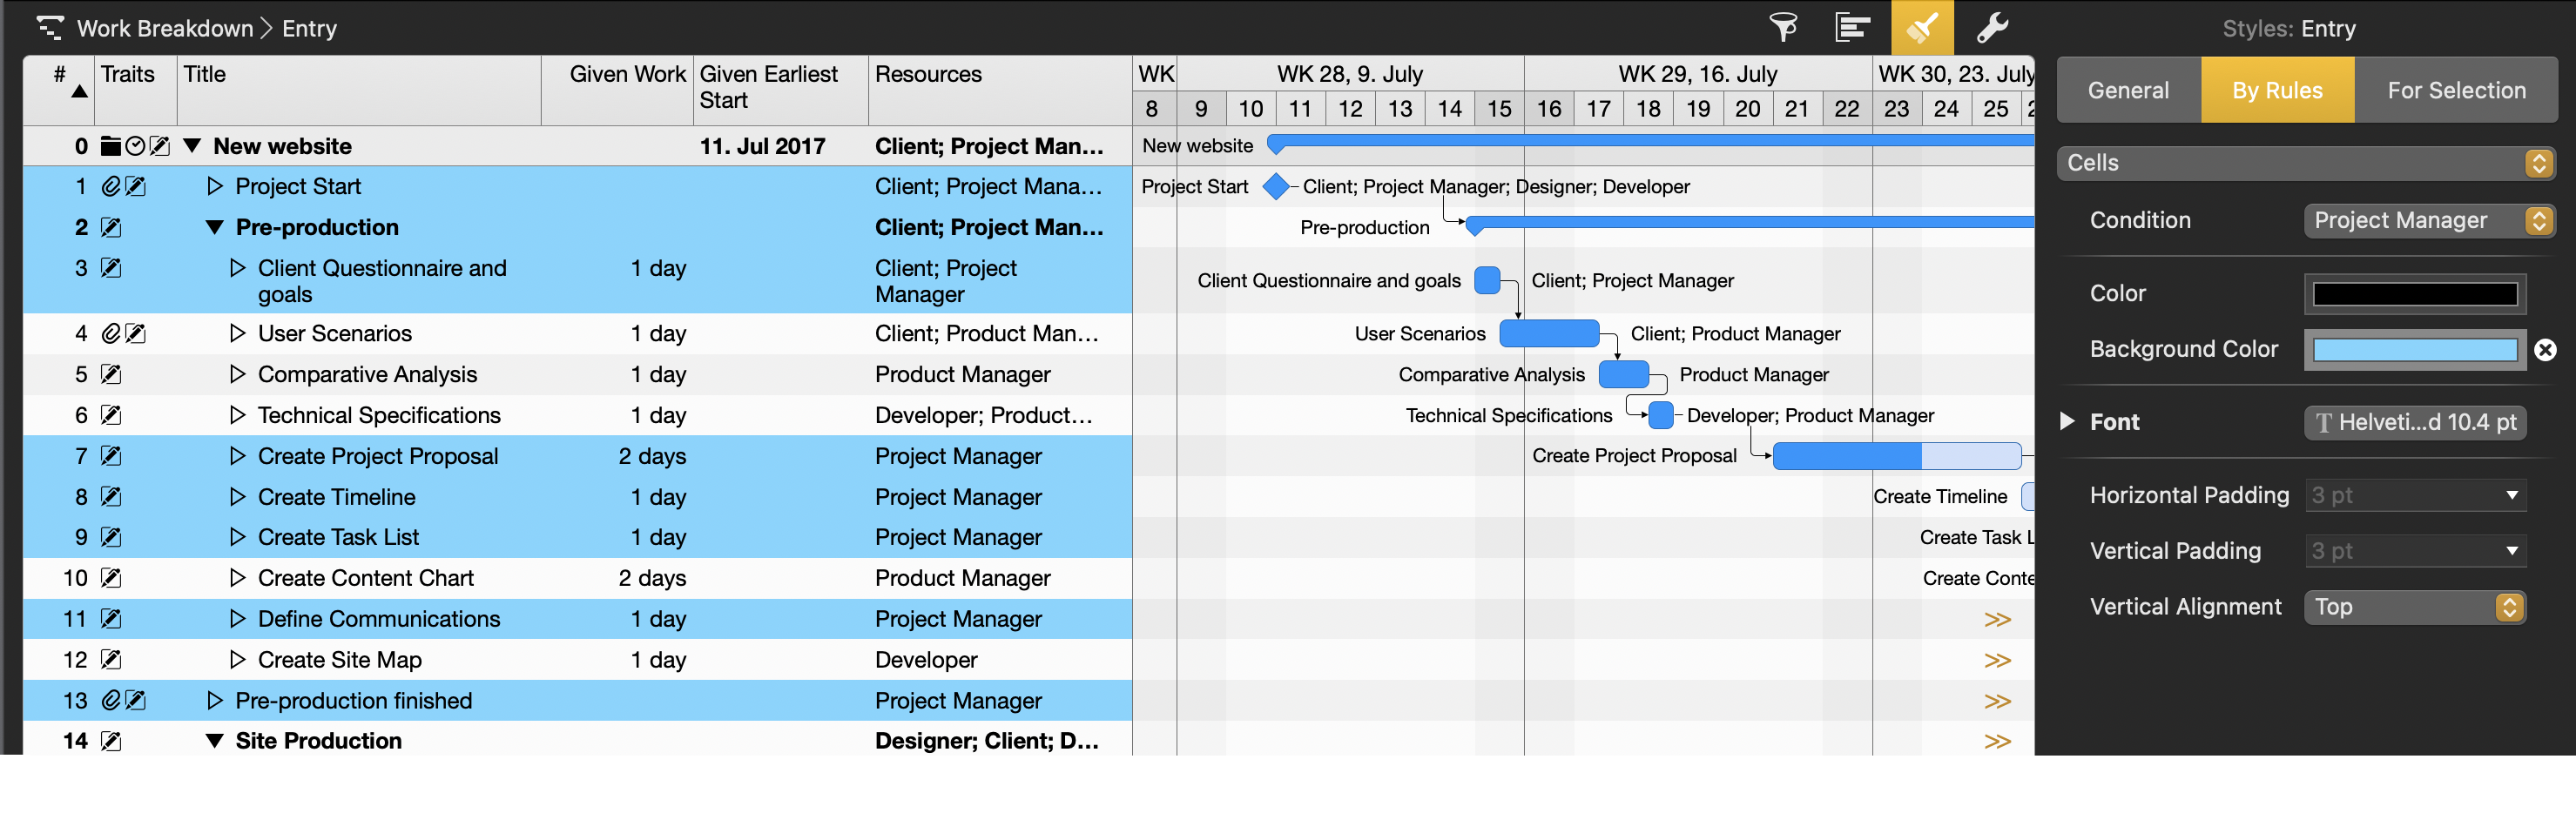
Task: Click the By Rules button
Action: point(2277,90)
